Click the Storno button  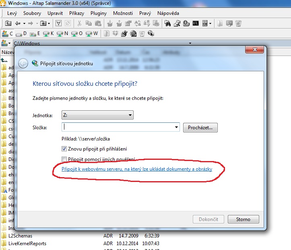point(243,219)
